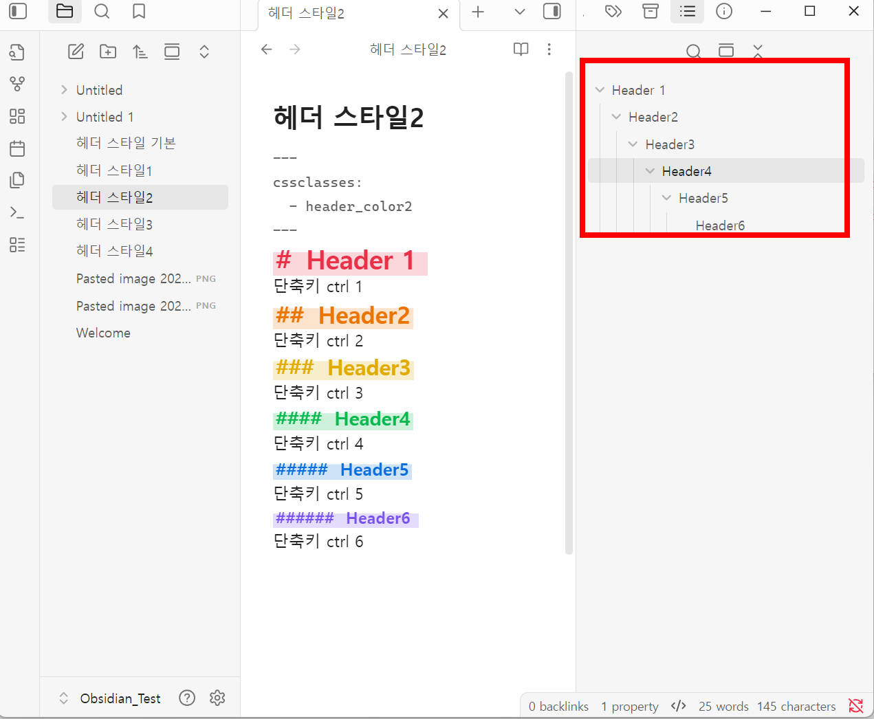
Task: Open command palette icon in ribbon
Action: point(17,212)
